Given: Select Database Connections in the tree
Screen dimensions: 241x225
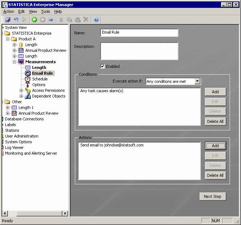Looking at the screenshot, I should click(x=24, y=119).
